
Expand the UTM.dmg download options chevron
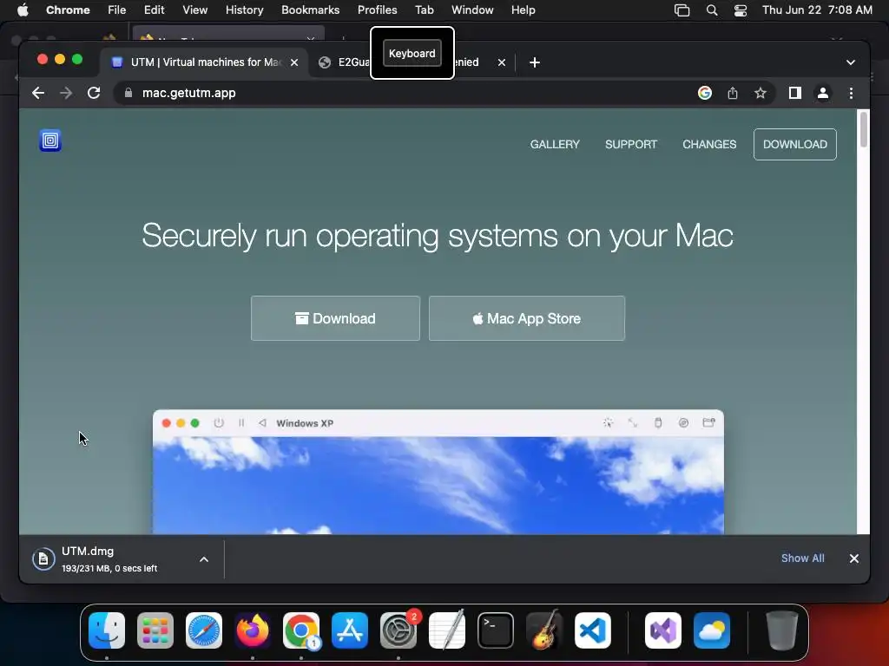coord(204,559)
